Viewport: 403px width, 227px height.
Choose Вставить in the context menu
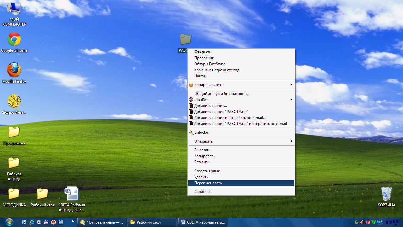[241, 162]
